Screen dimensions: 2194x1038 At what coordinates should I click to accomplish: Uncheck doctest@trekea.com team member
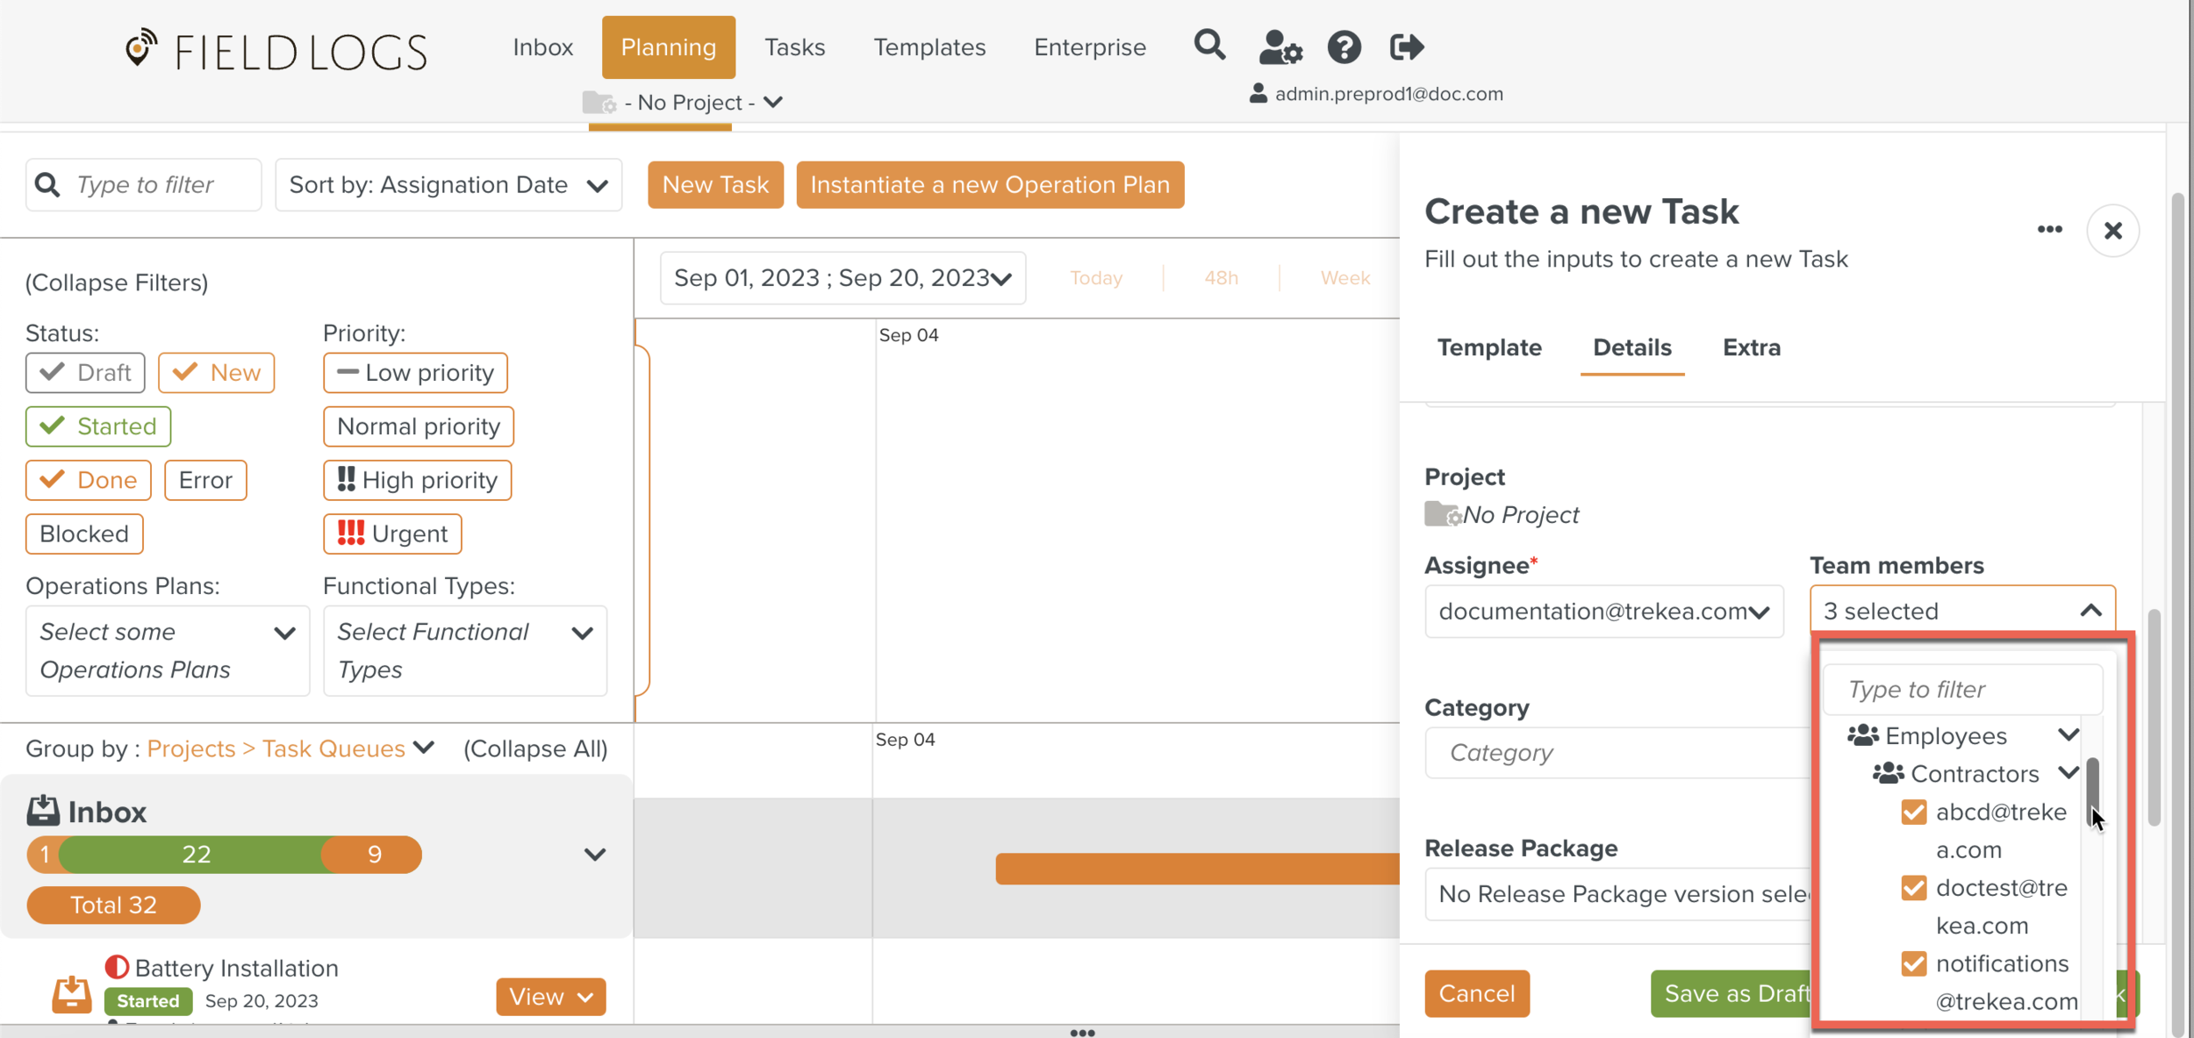pos(1913,888)
